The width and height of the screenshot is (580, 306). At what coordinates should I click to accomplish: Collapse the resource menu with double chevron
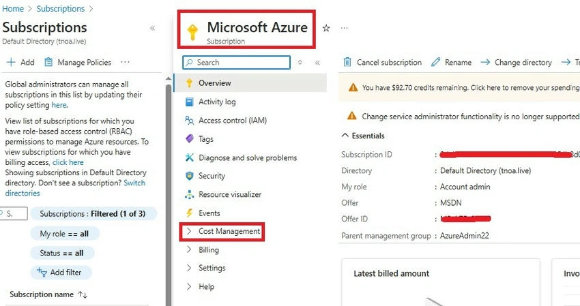pyautogui.click(x=317, y=63)
